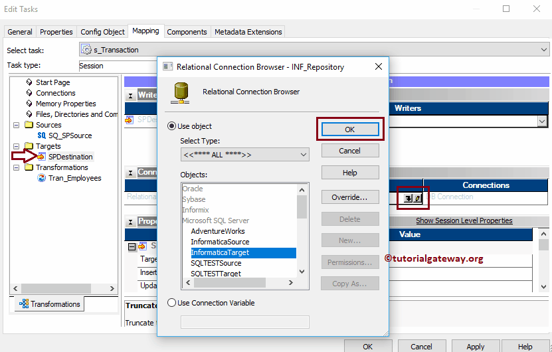Open the Config Object tab
The image size is (552, 352).
102,32
